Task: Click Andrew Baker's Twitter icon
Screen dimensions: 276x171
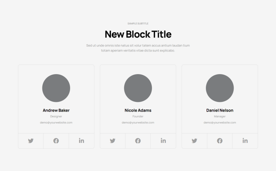Action: (31, 141)
